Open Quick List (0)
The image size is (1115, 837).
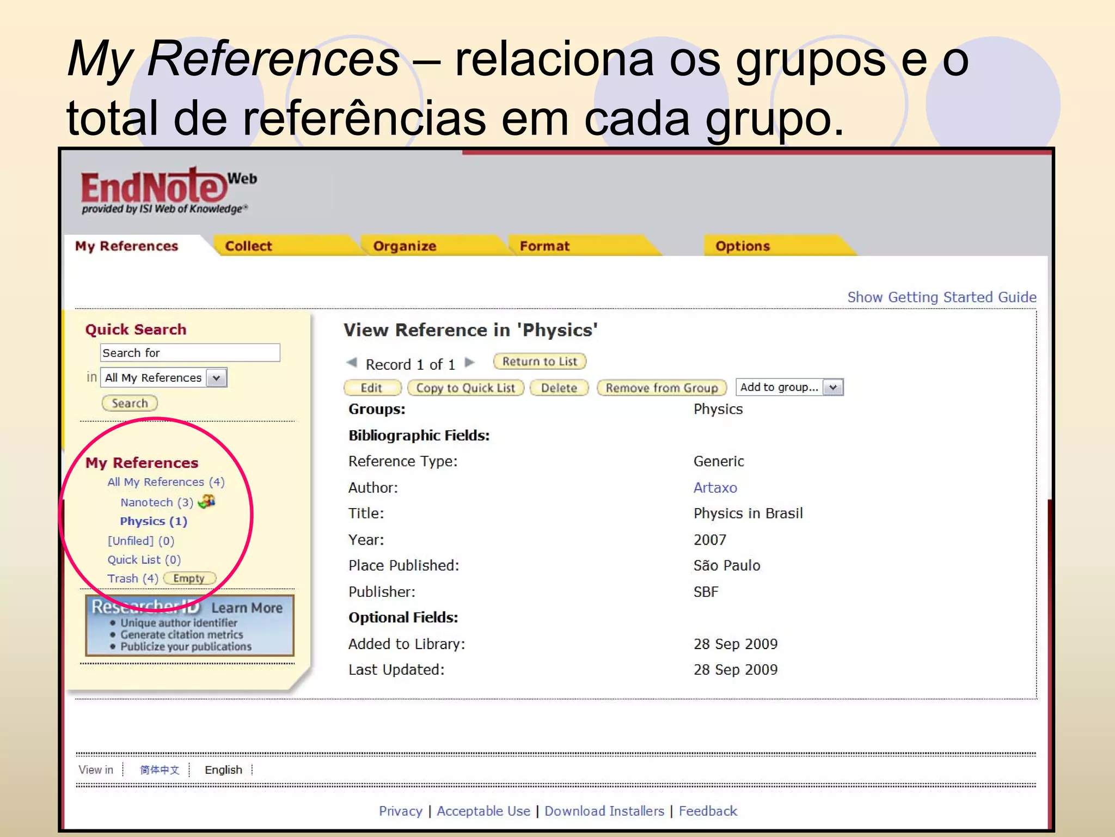(x=144, y=560)
